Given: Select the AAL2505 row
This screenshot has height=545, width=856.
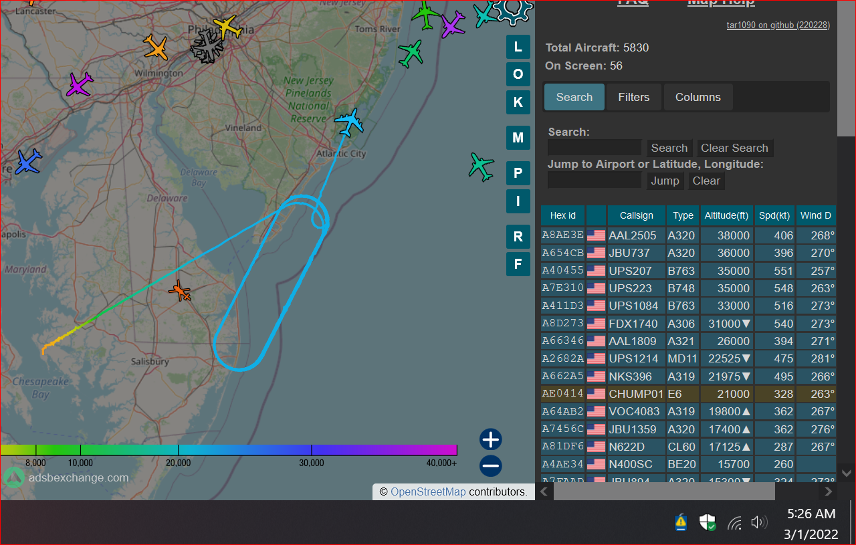Looking at the screenshot, I should pos(688,235).
